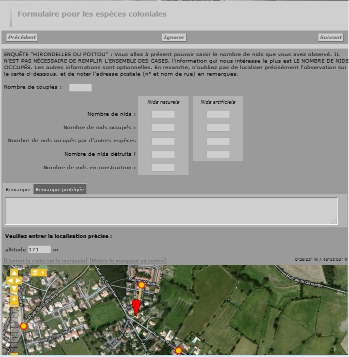Viewport: 349px width, 357px height.
Task: Pan the map east with the right arrow
Action: [18, 280]
